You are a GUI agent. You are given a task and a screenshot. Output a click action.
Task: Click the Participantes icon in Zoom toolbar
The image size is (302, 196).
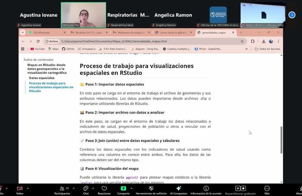62,189
